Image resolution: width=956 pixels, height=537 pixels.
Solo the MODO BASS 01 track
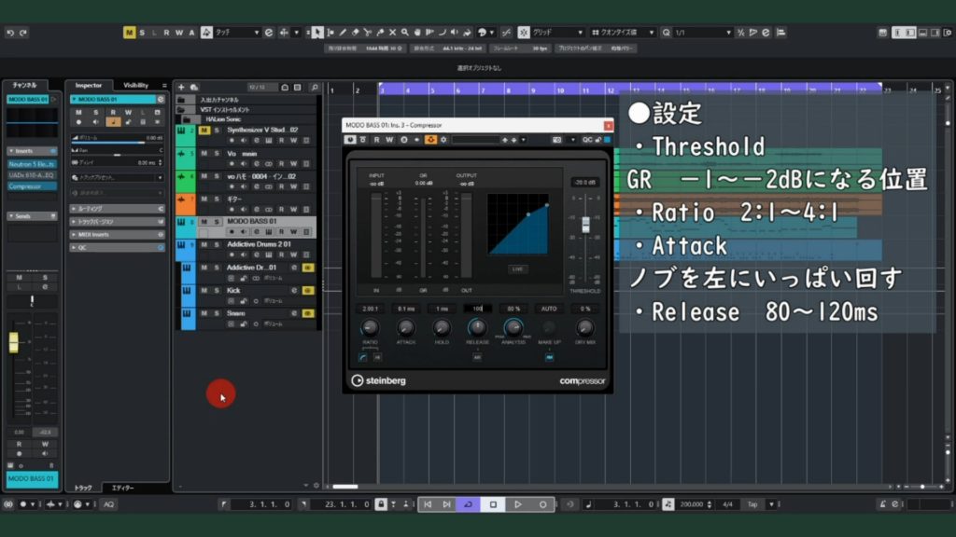pyautogui.click(x=217, y=221)
